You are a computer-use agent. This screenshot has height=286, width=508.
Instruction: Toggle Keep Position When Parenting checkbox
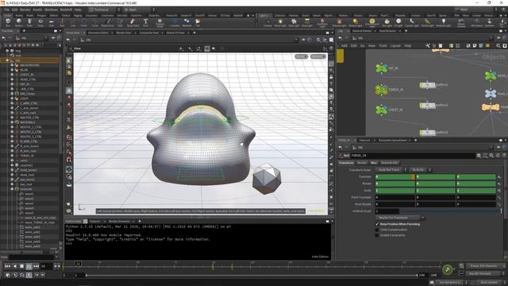pos(377,224)
